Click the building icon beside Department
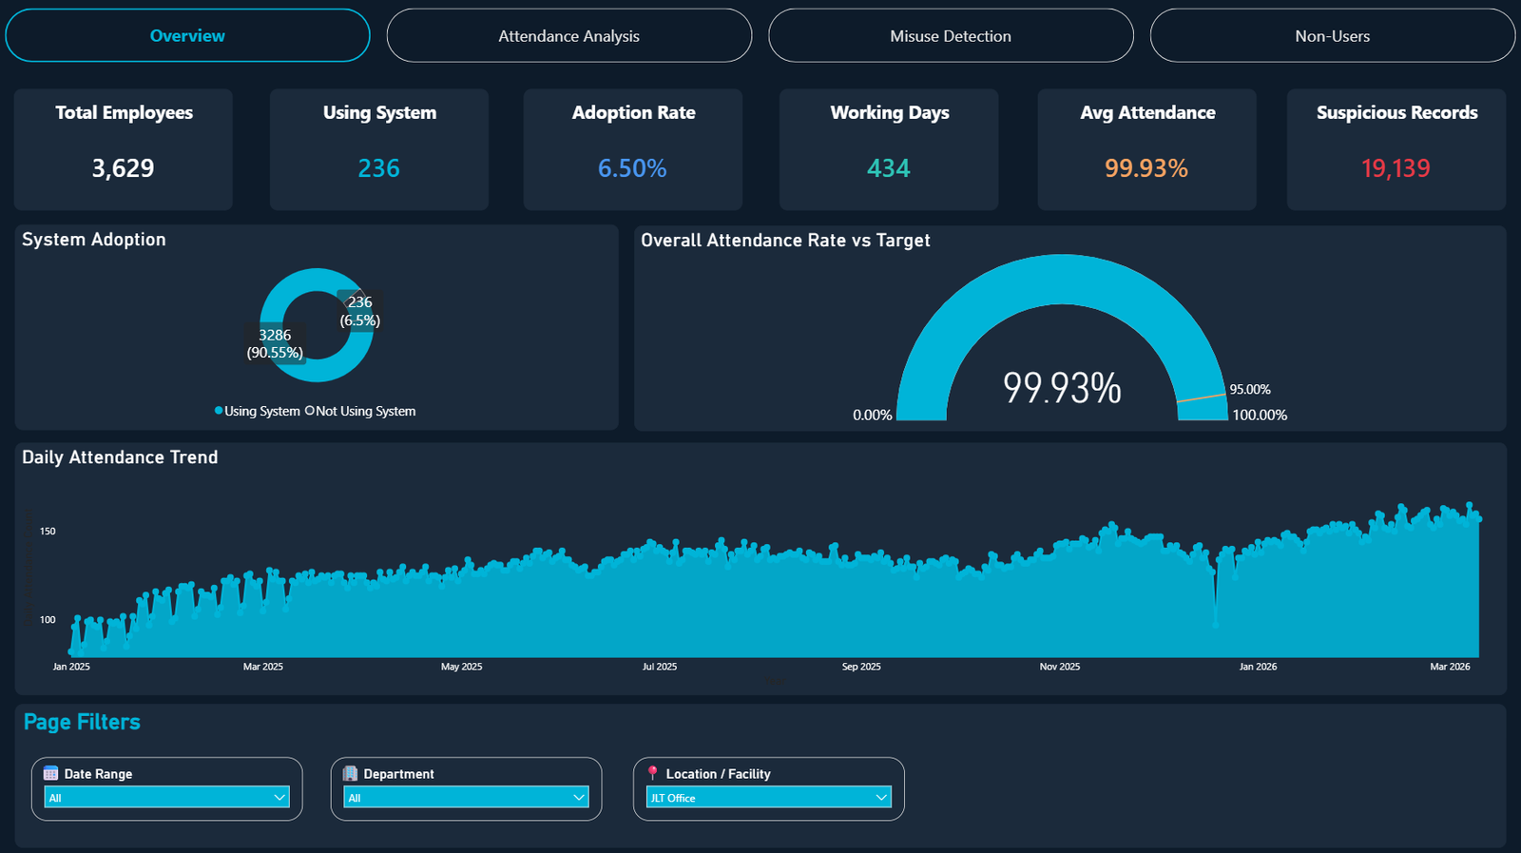The image size is (1521, 853). click(x=350, y=773)
